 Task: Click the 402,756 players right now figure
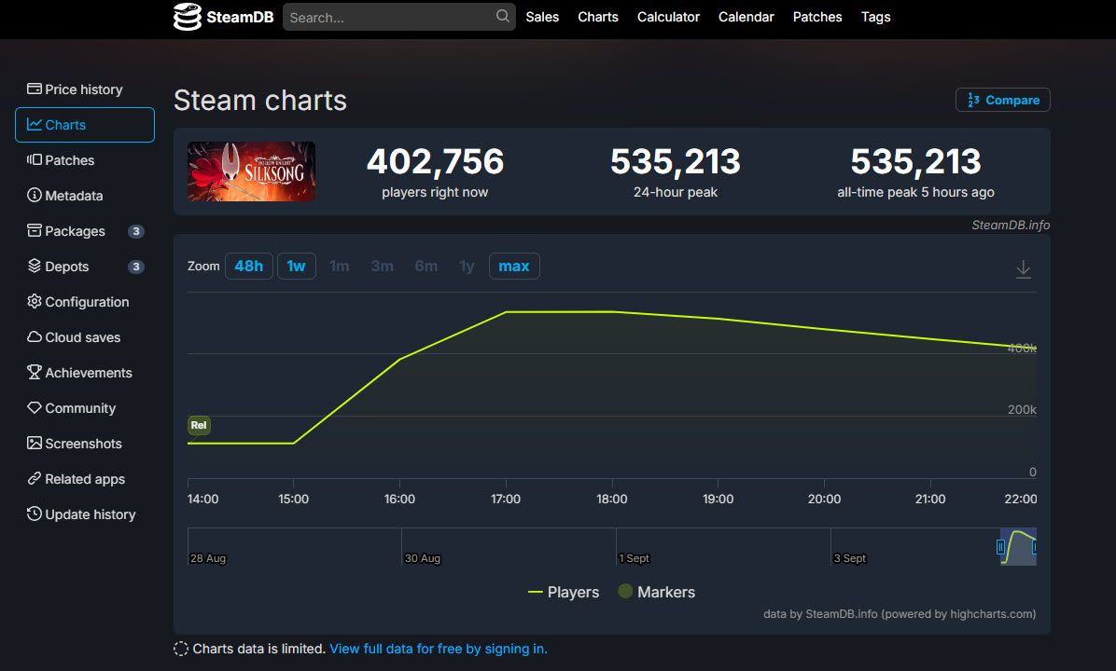[x=435, y=161]
